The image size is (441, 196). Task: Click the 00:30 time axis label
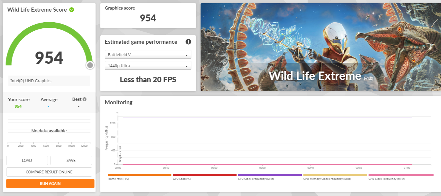(x=262, y=168)
